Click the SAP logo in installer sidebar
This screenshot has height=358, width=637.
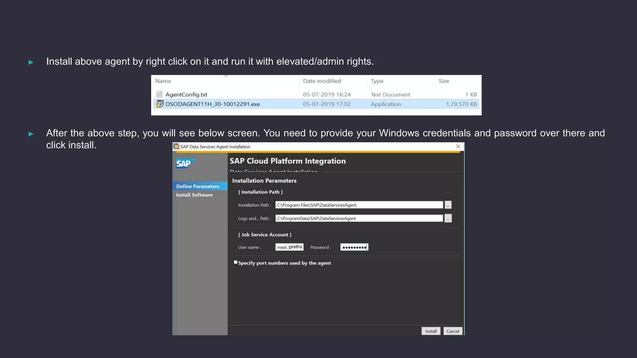(x=185, y=164)
